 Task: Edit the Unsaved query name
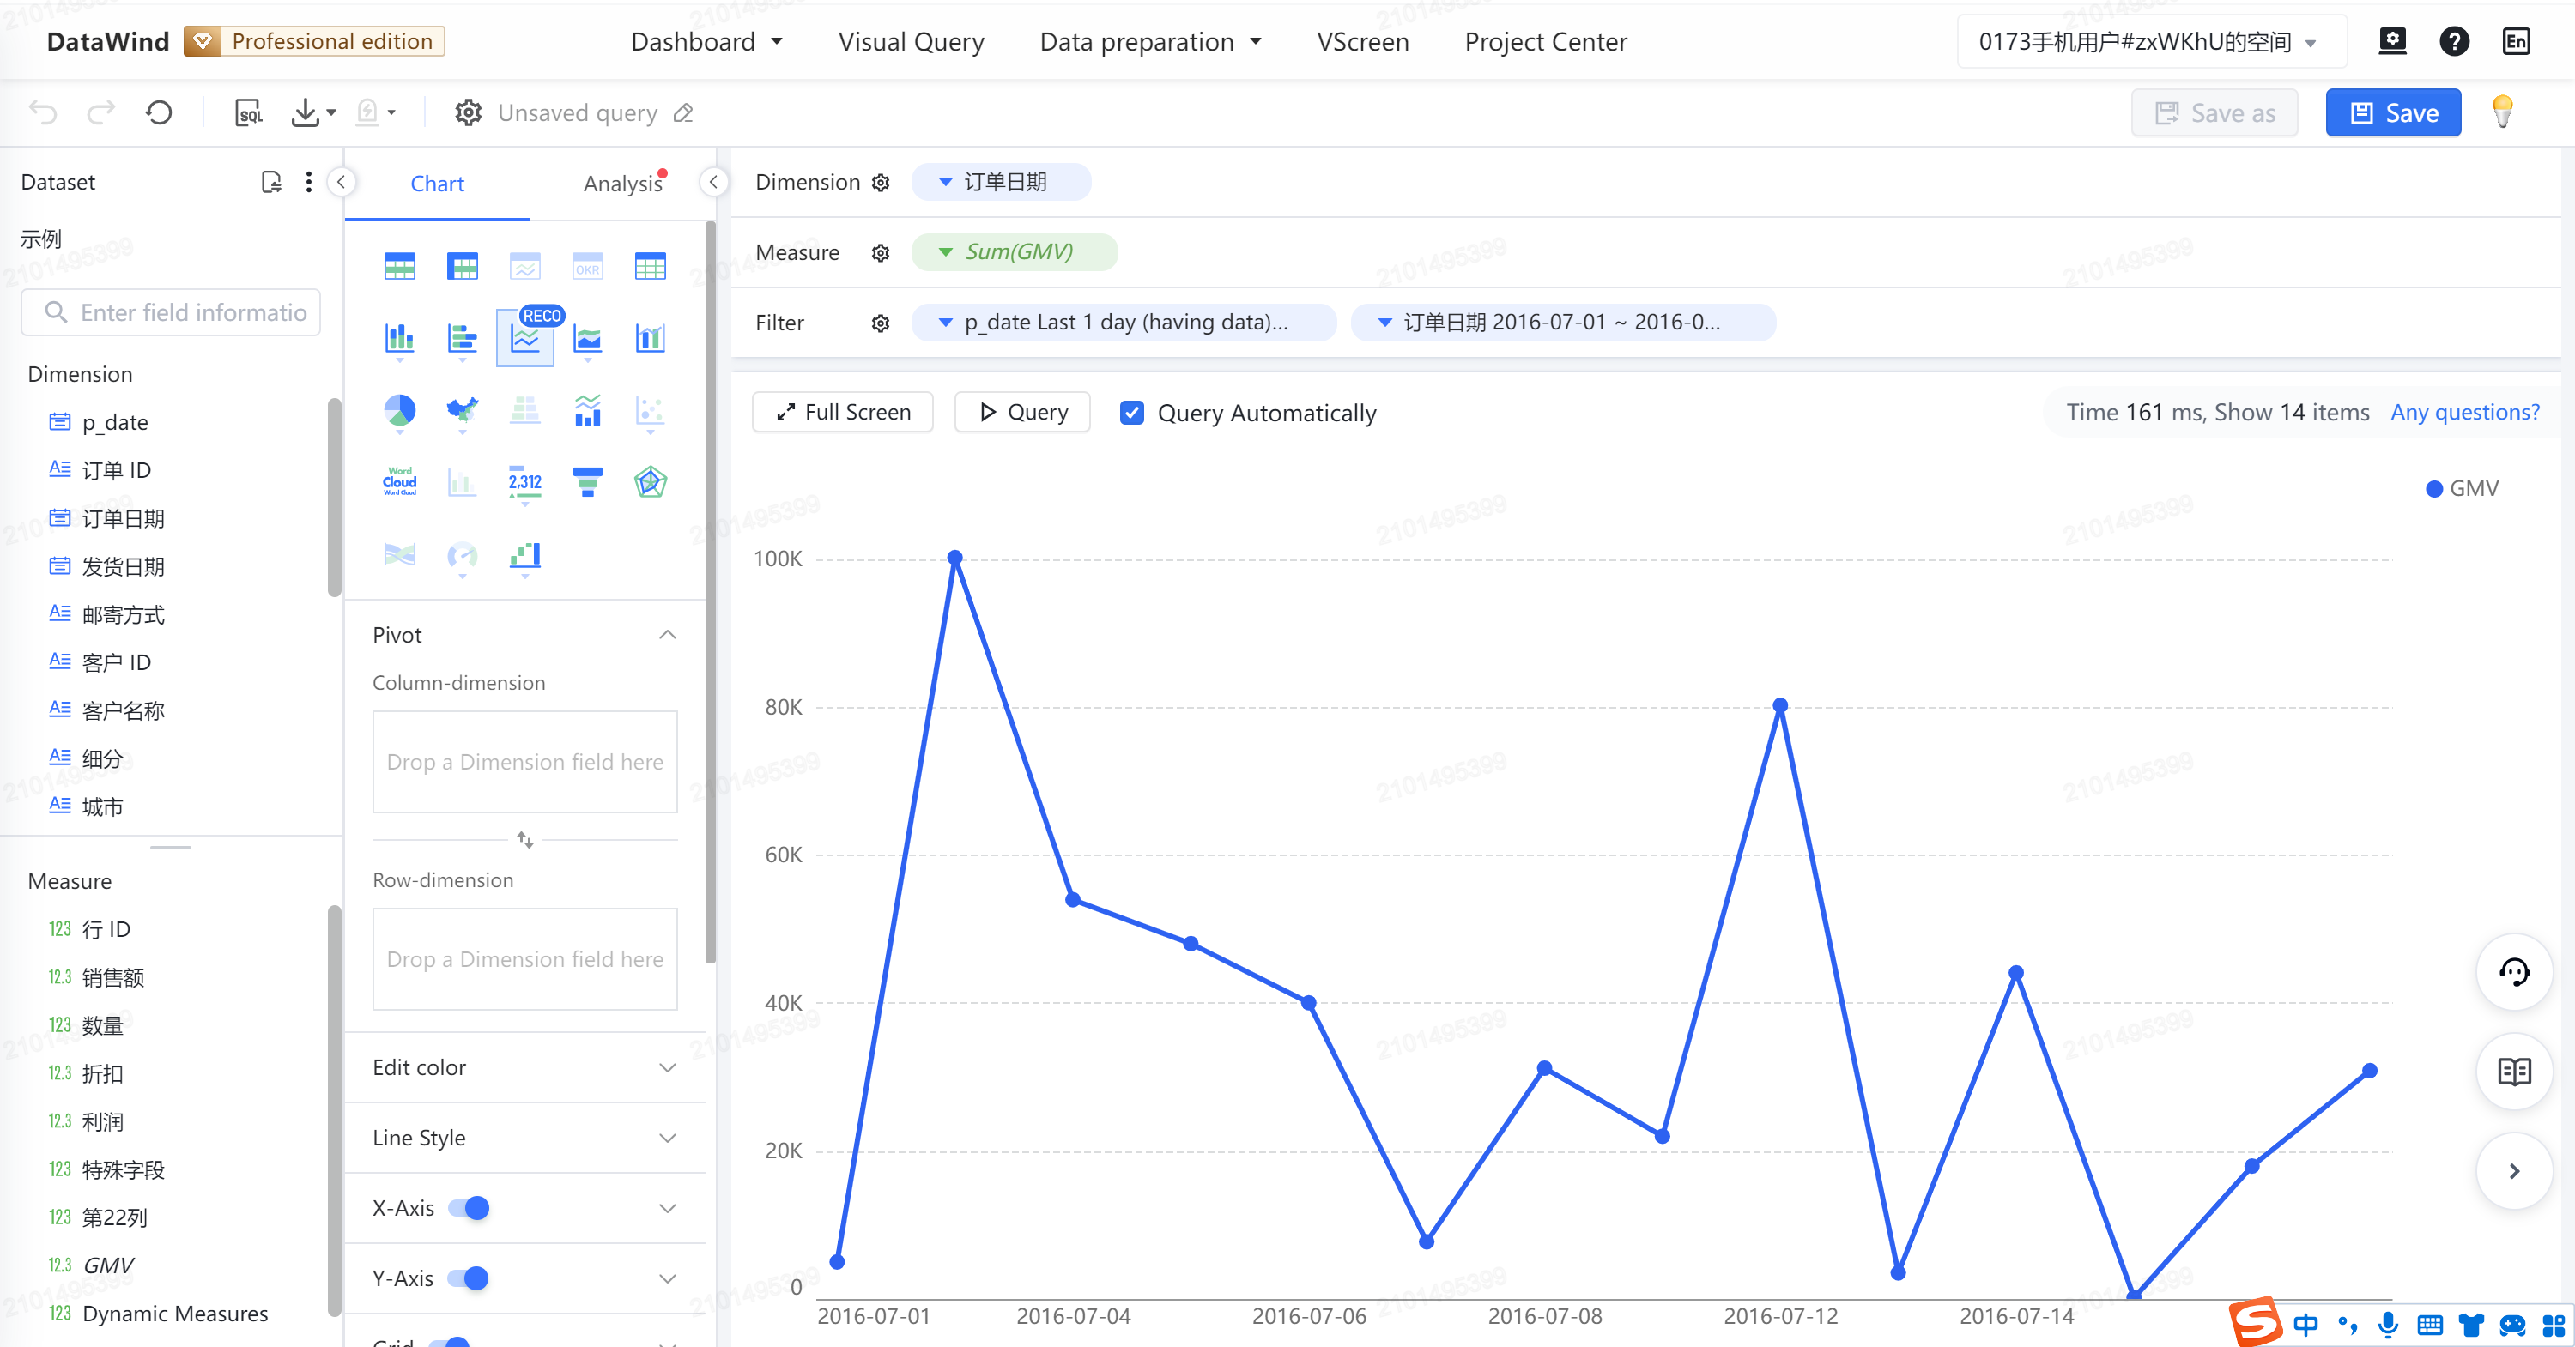(x=684, y=113)
